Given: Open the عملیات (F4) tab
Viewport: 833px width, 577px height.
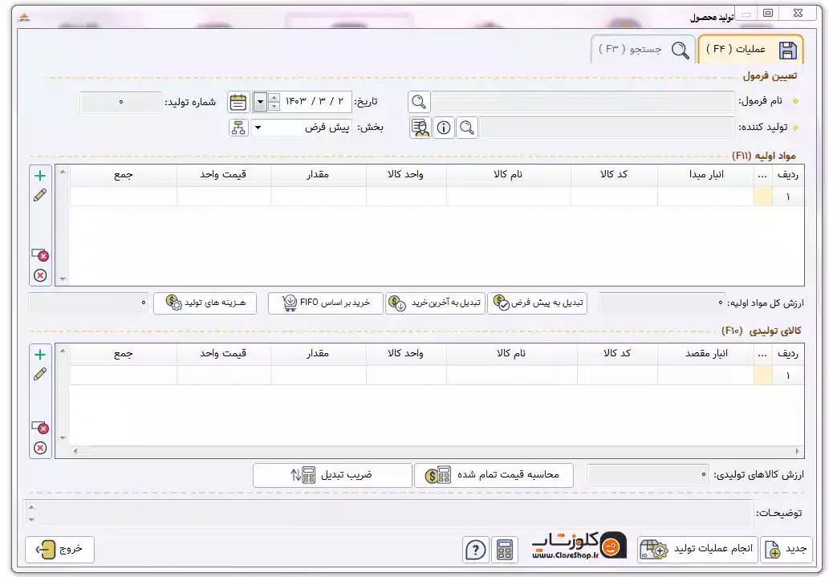Looking at the screenshot, I should 750,50.
